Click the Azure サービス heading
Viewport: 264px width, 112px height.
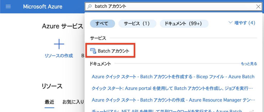click(62, 26)
